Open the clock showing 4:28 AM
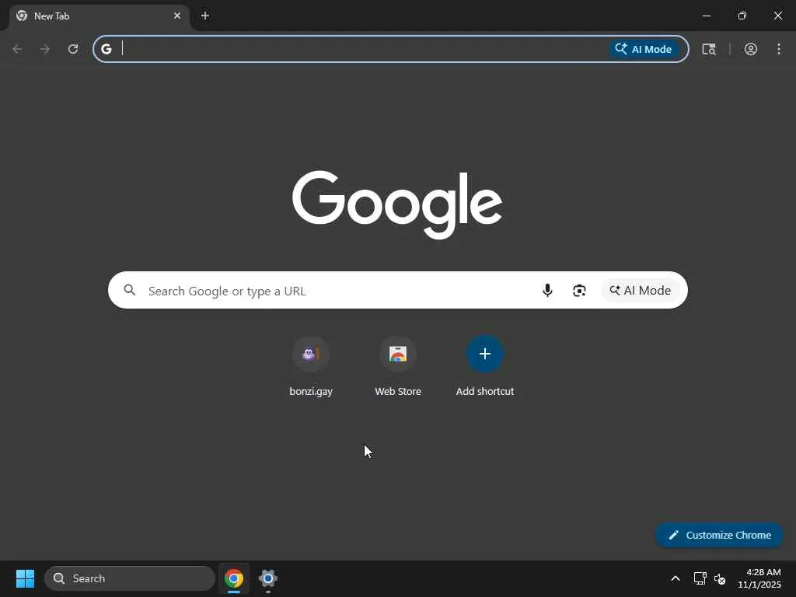 click(x=759, y=578)
